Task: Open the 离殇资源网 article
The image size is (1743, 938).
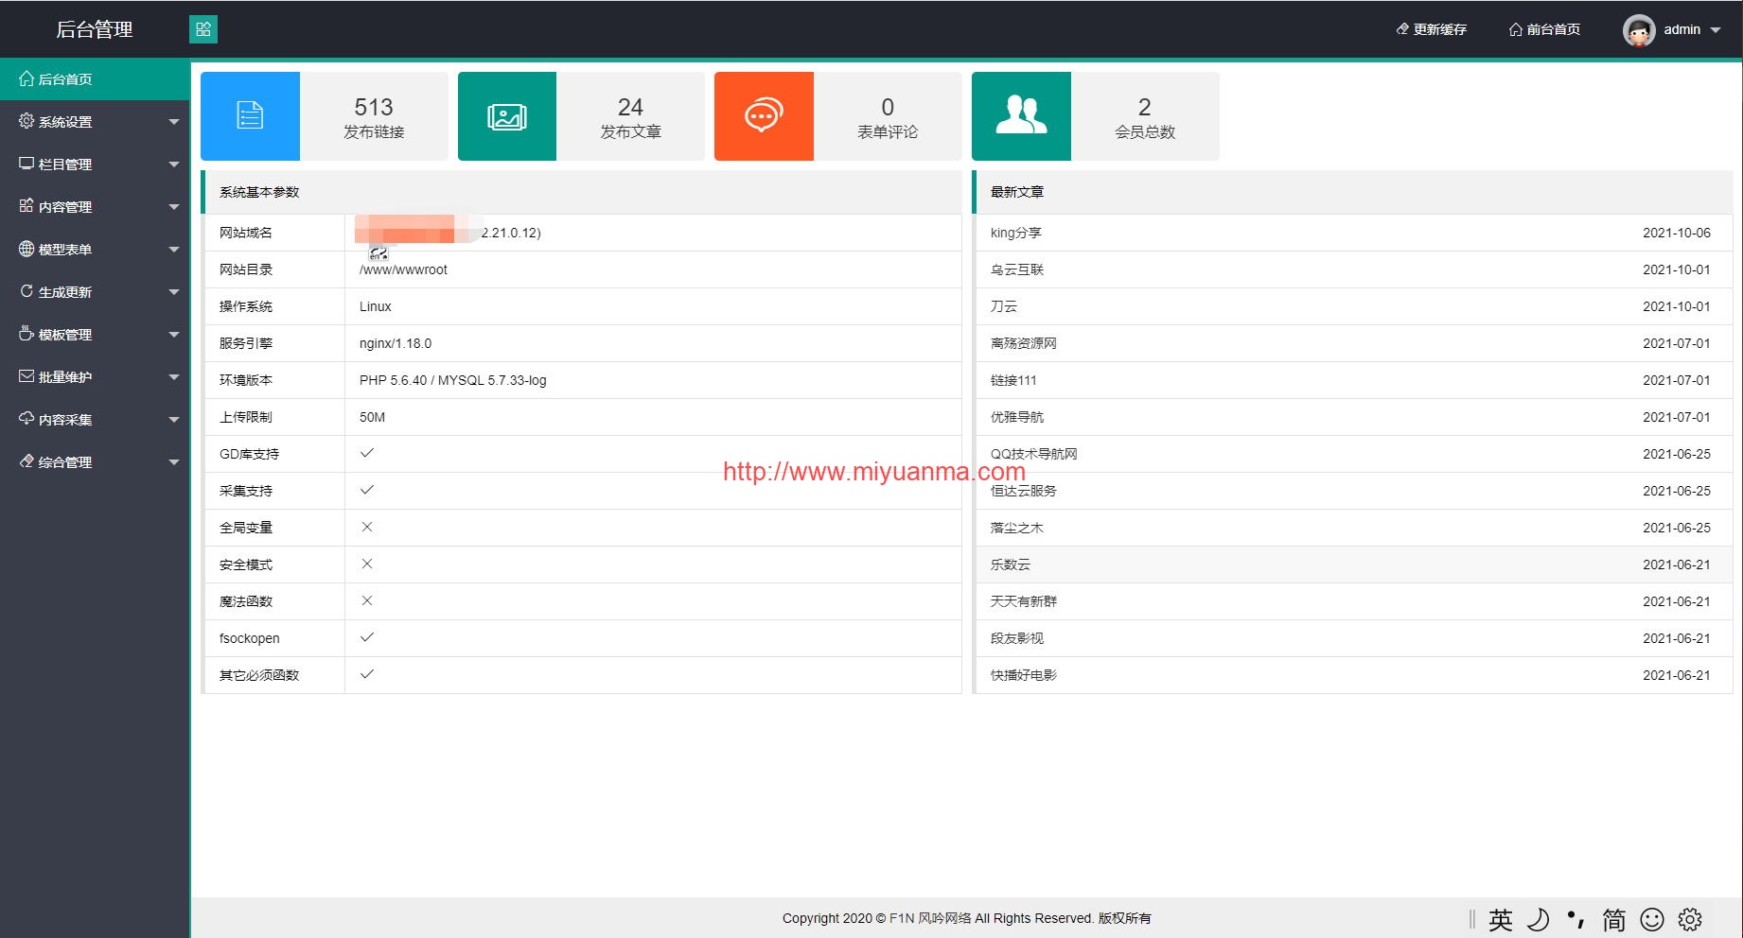Action: 1024,343
